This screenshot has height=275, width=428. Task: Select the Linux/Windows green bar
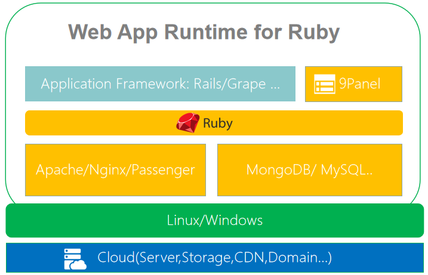pyautogui.click(x=215, y=221)
